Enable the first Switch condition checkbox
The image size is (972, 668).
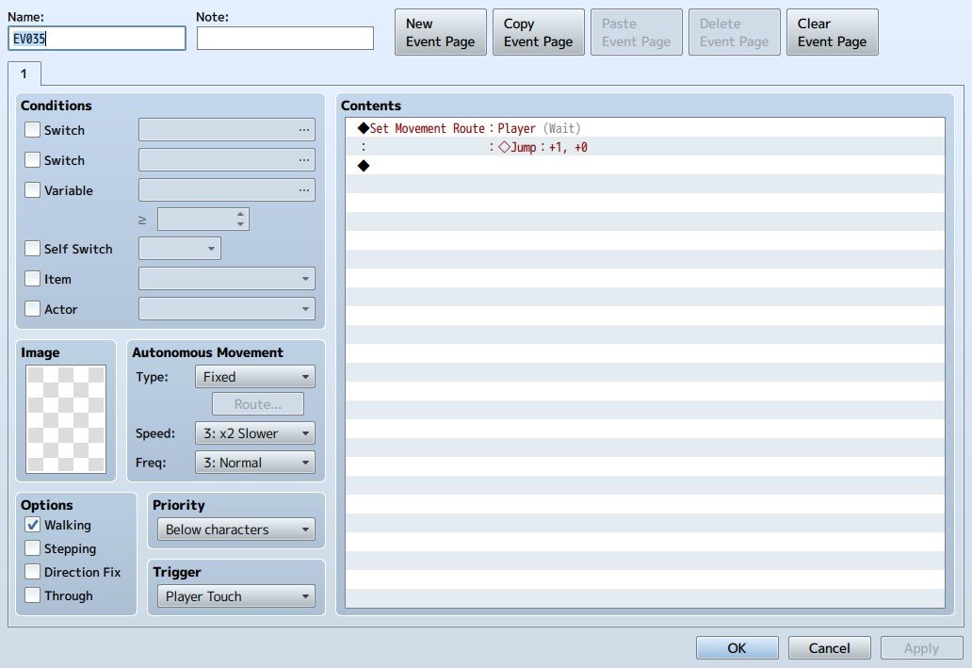[32, 130]
